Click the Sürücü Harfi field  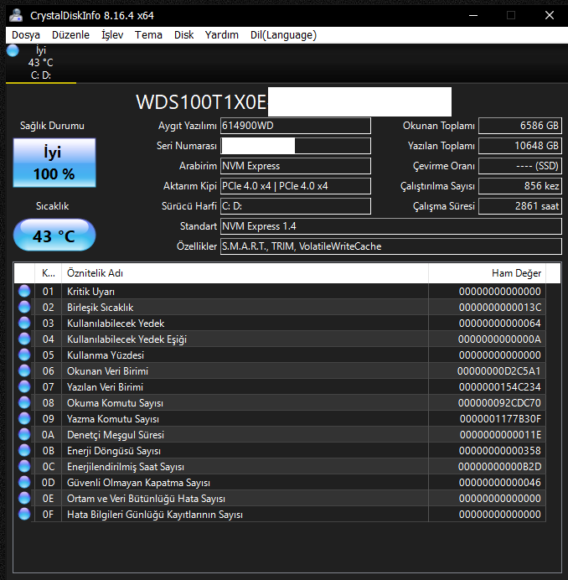coord(296,206)
